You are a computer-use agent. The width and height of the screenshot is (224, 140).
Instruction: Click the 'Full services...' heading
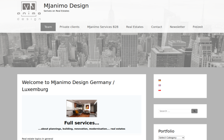click(82, 123)
